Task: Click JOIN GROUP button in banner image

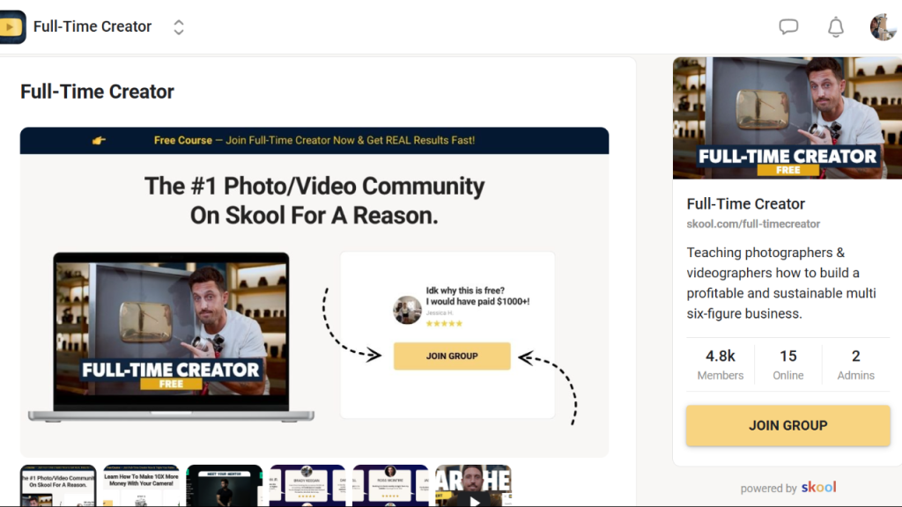Action: tap(452, 356)
